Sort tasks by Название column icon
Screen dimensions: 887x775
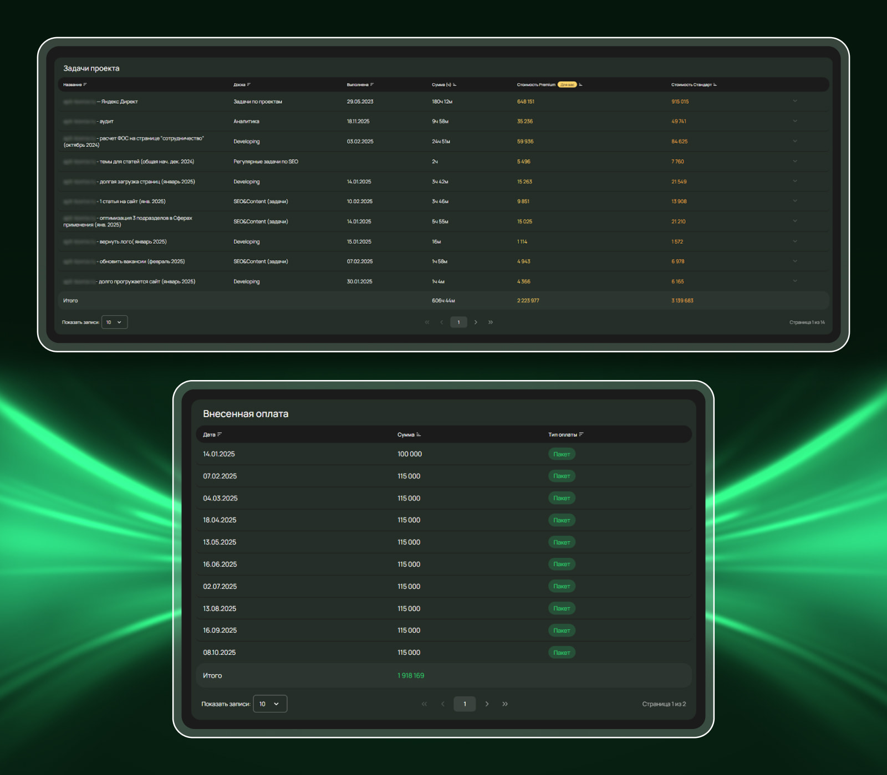coord(85,85)
